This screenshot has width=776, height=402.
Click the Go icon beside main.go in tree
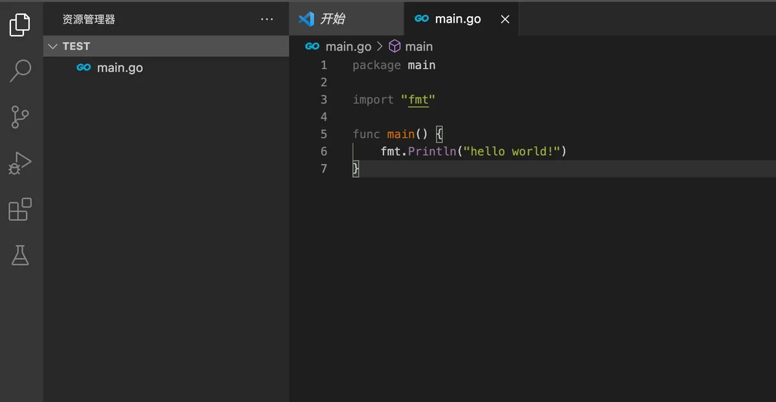(83, 67)
